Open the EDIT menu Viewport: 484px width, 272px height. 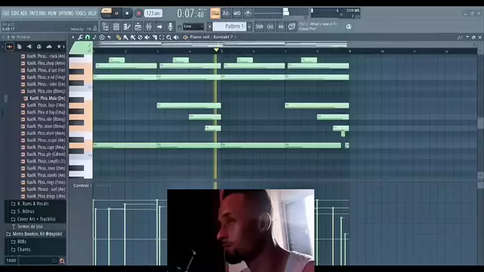point(15,13)
